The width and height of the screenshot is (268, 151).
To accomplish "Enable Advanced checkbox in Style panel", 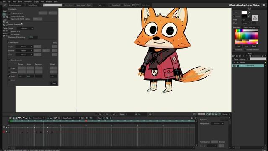I will tap(234, 50).
